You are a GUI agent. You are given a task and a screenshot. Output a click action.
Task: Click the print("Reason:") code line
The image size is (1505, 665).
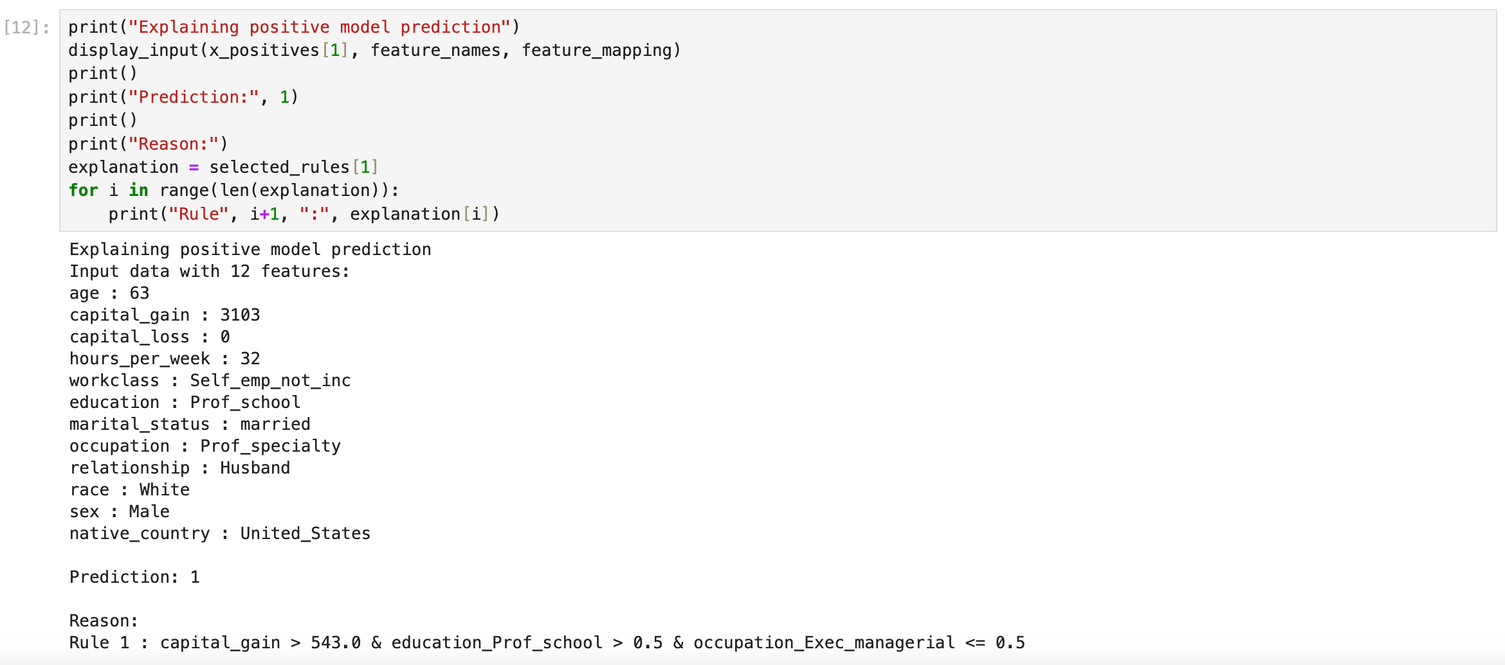[x=148, y=144]
